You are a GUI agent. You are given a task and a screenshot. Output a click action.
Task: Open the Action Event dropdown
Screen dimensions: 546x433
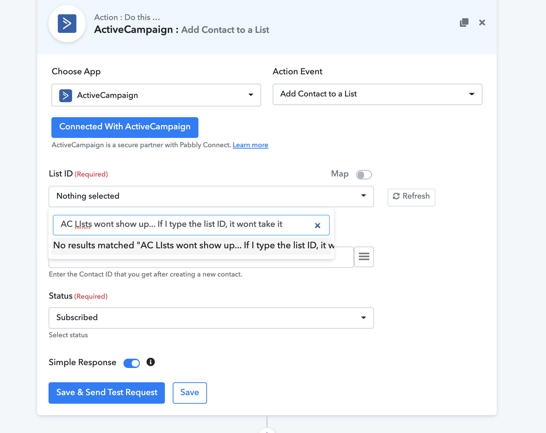378,94
